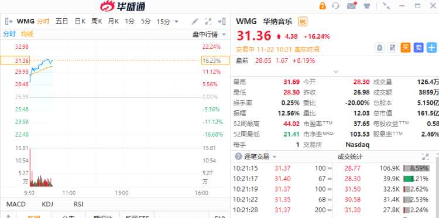Open the messages envelope icon
This screenshot has height=218, width=439.
[351, 6]
